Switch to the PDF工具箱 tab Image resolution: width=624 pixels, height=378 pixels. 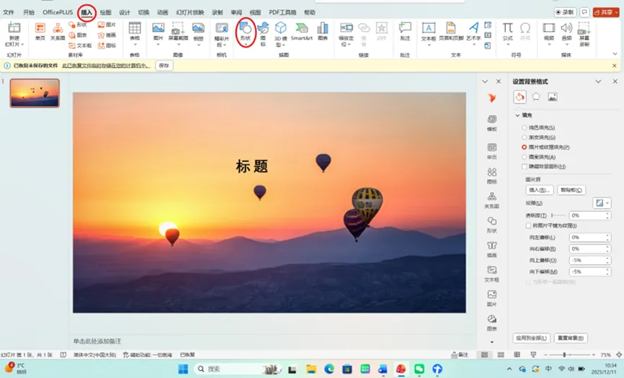pos(282,12)
